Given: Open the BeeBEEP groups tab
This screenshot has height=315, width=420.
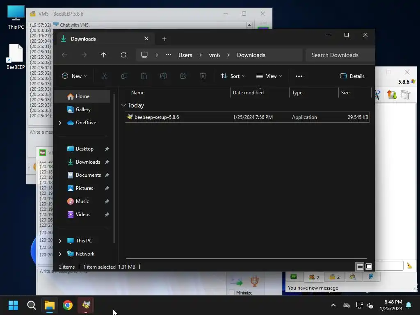Looking at the screenshot, I should click(x=352, y=277).
